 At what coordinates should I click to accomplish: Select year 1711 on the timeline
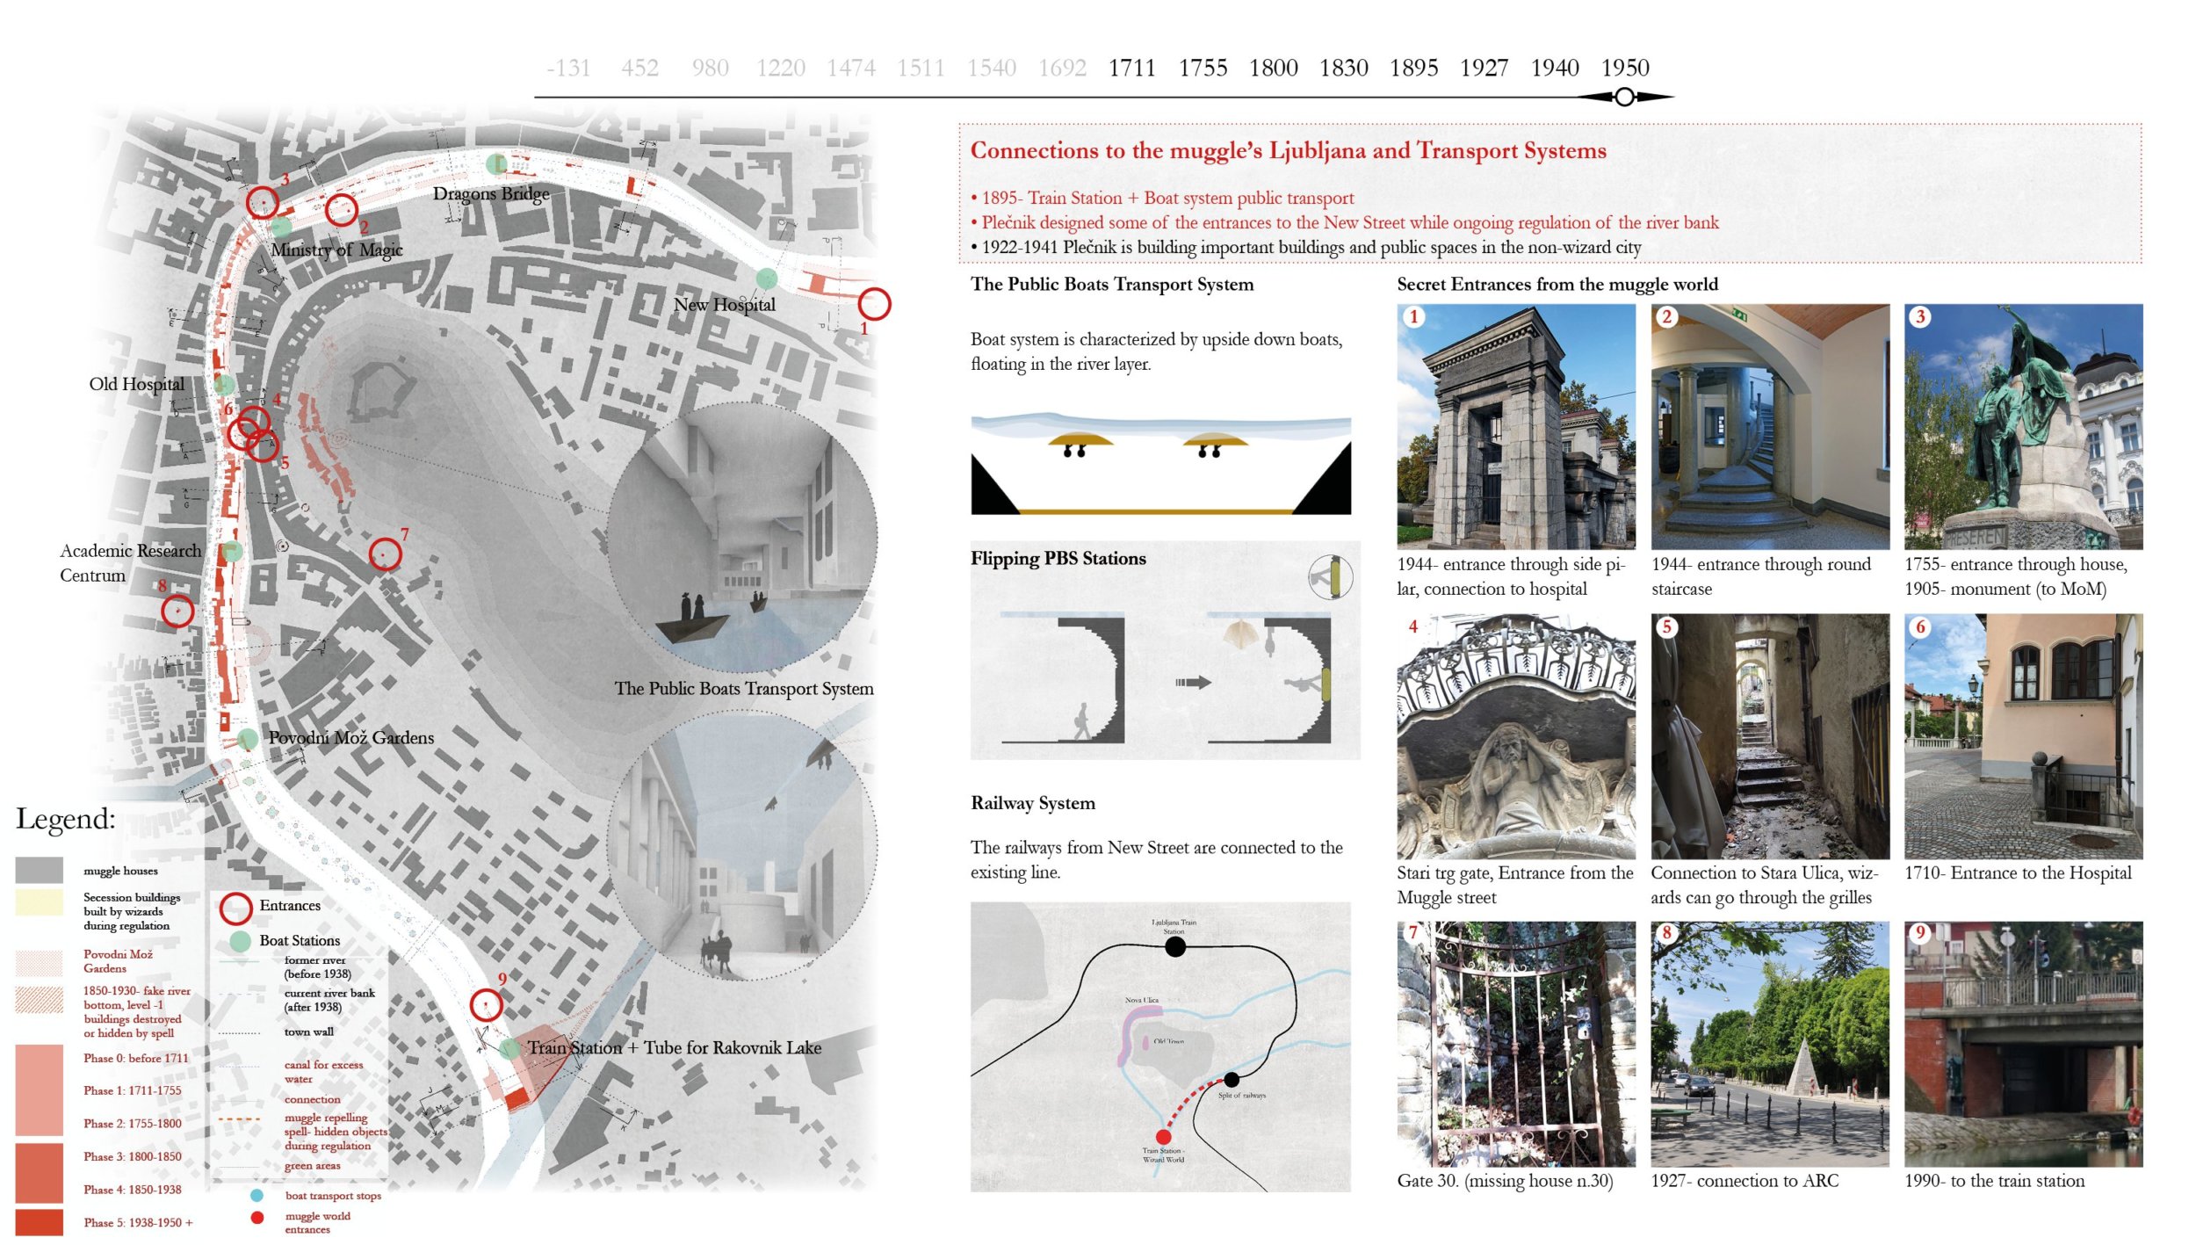tap(1131, 68)
